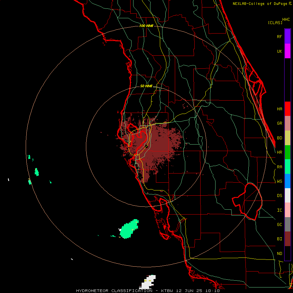
Task: Click the "10:10" timestamp text
Action: click(213, 291)
